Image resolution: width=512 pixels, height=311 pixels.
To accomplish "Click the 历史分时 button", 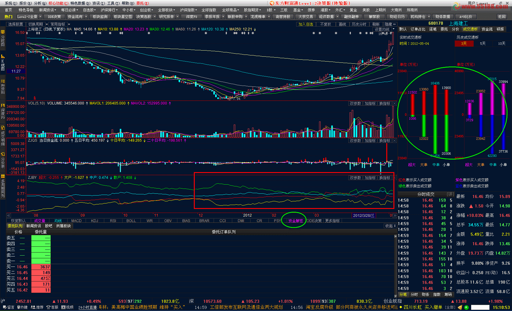I will [x=359, y=24].
